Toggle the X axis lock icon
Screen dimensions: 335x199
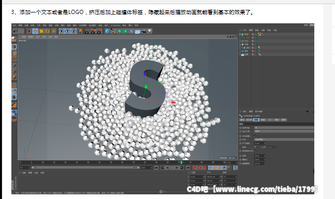[x=62, y=31]
